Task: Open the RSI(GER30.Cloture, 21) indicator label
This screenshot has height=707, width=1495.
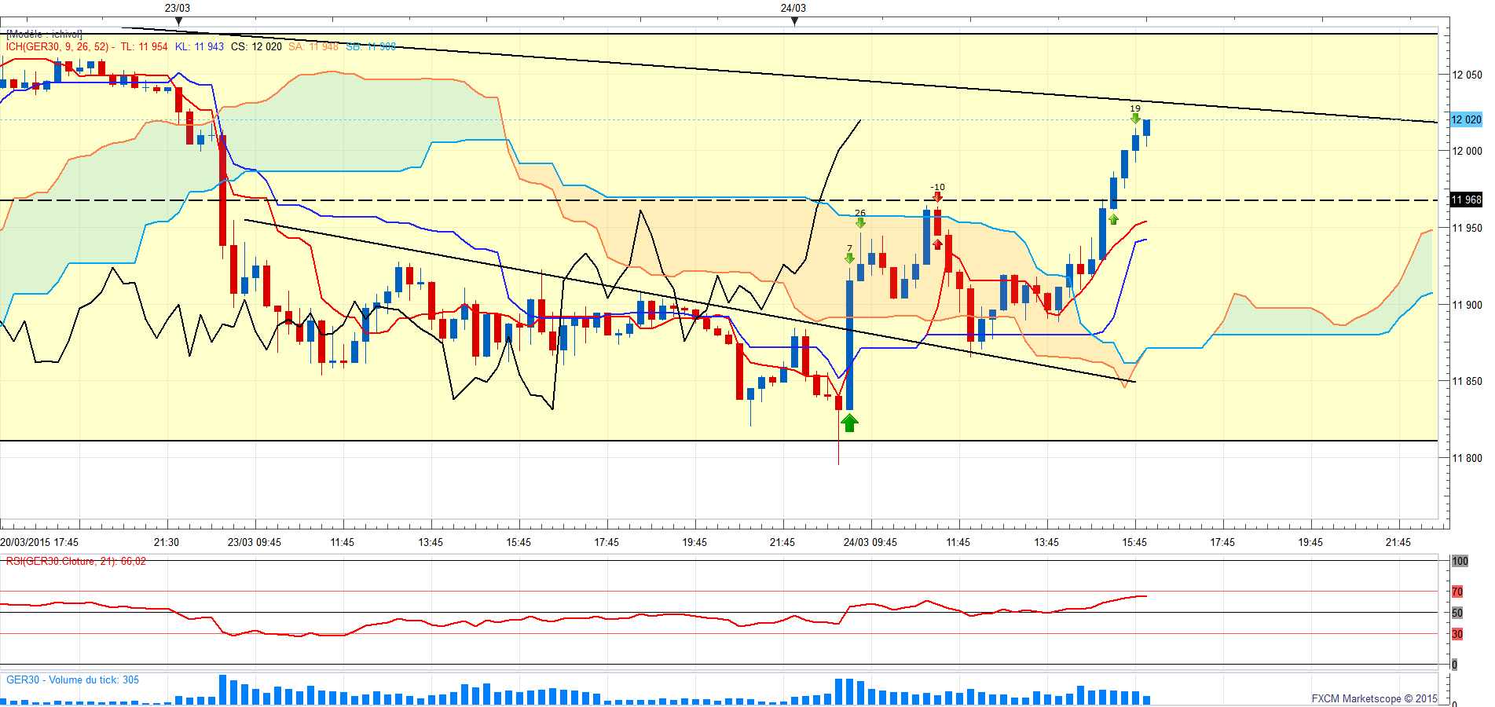Action: click(x=75, y=561)
